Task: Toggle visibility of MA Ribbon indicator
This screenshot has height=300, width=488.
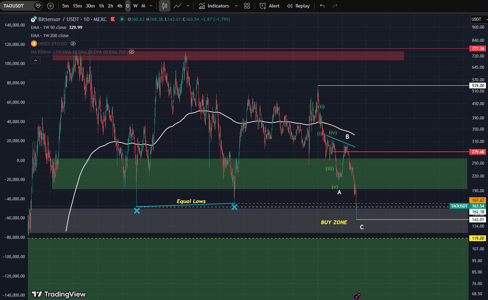Action: (131, 52)
